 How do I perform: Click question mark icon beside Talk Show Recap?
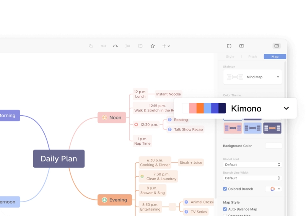click(170, 129)
